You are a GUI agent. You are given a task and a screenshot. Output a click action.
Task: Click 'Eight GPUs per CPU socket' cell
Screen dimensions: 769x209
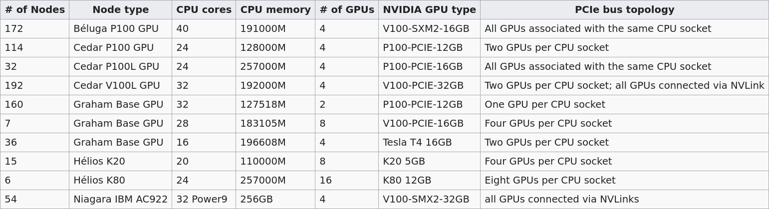[625, 181]
